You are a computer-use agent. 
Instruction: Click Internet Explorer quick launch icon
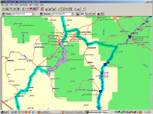pyautogui.click(x=16, y=112)
